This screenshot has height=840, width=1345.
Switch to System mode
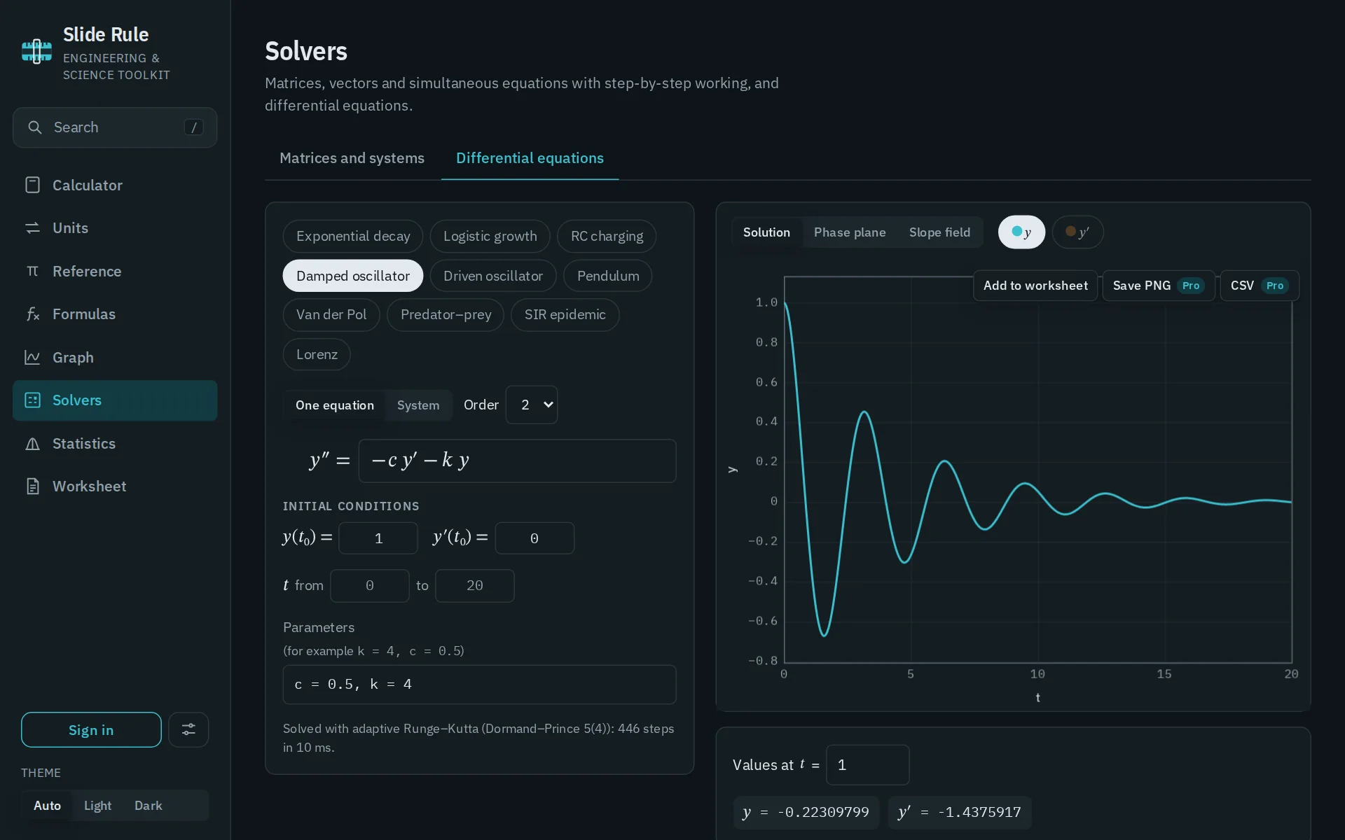click(418, 405)
